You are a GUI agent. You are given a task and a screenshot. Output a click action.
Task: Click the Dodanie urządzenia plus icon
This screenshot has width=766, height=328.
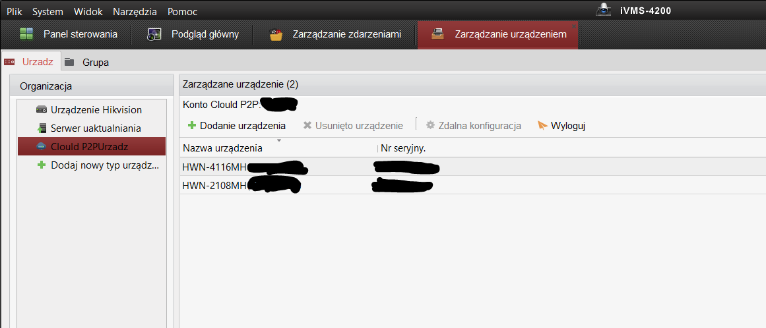(x=192, y=125)
